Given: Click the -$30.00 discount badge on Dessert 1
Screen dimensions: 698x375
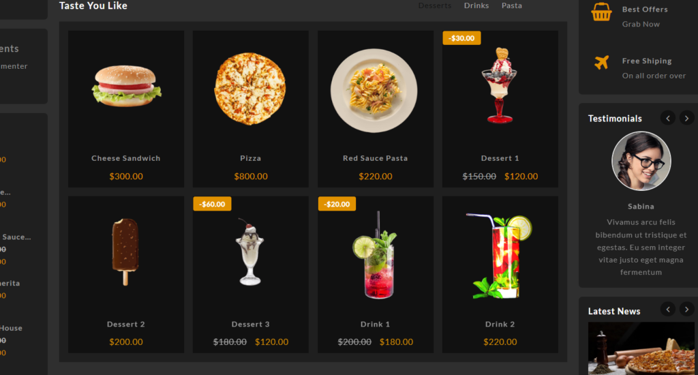Looking at the screenshot, I should [461, 38].
